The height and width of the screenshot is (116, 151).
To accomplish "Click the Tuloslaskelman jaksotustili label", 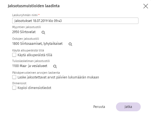I will point(31,61).
